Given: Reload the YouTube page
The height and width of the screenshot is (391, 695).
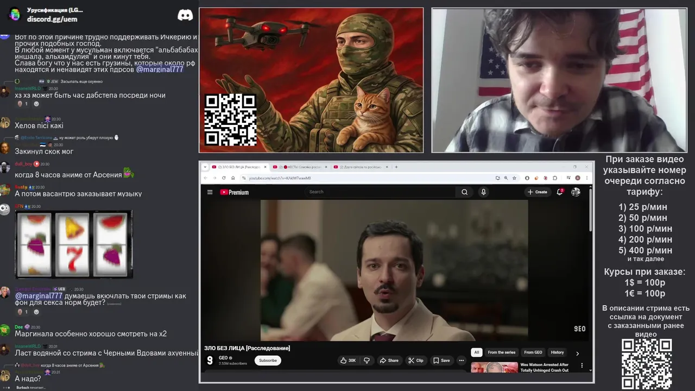Looking at the screenshot, I should pyautogui.click(x=224, y=178).
